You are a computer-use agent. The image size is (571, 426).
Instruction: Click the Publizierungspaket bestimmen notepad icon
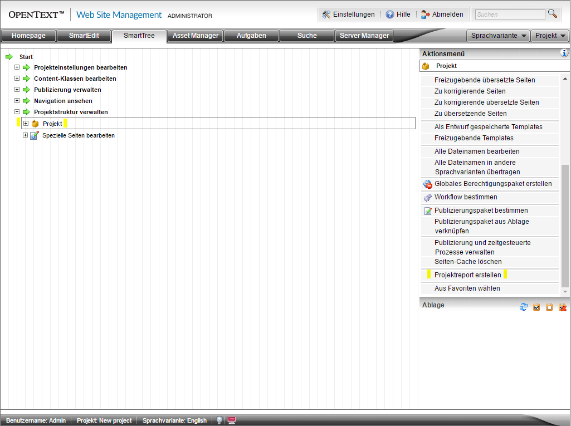(428, 210)
